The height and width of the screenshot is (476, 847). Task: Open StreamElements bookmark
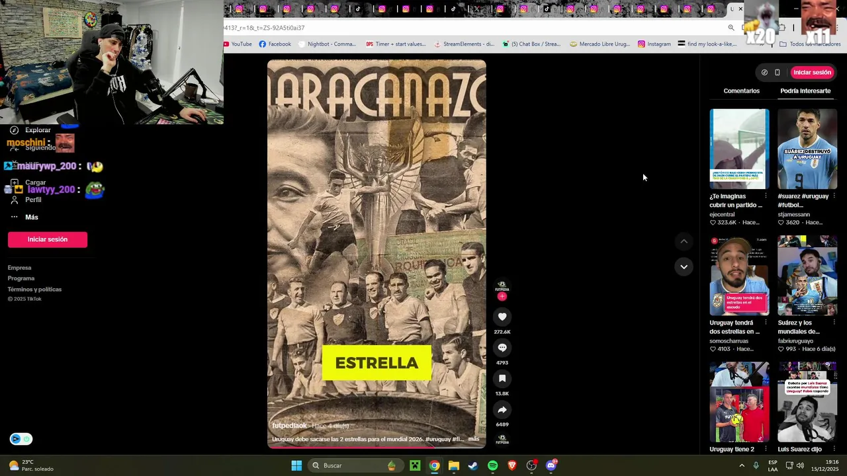[x=464, y=44]
